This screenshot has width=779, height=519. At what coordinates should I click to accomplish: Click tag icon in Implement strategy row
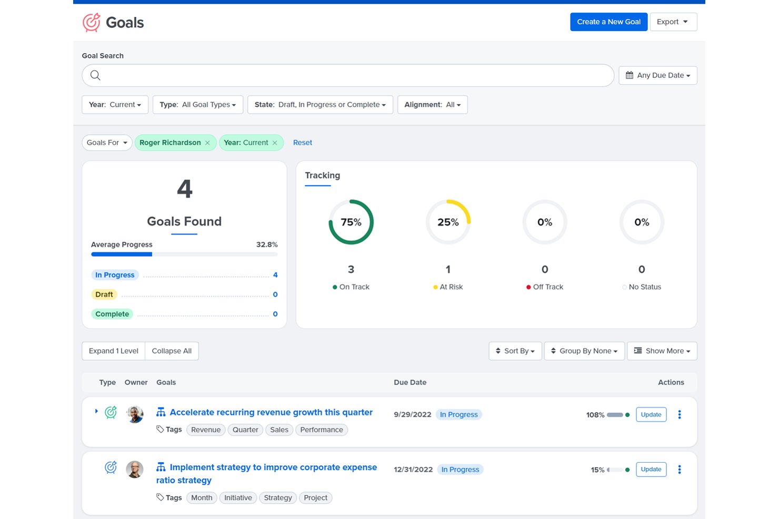[160, 497]
